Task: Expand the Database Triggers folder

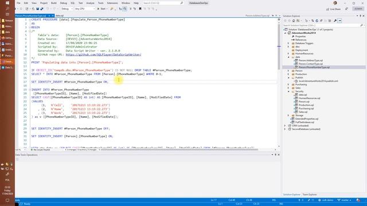Action: coord(288,43)
